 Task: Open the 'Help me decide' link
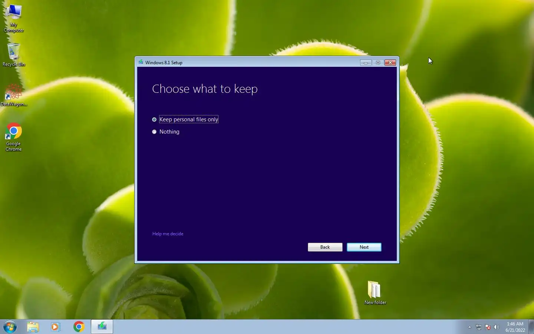click(x=168, y=234)
